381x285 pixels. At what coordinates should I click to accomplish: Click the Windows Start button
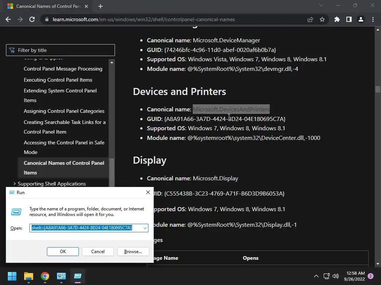click(12, 276)
